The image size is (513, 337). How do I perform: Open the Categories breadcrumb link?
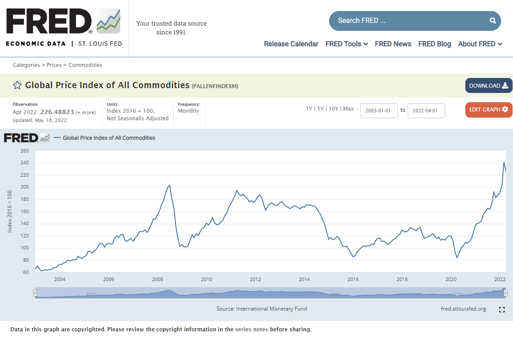click(26, 65)
